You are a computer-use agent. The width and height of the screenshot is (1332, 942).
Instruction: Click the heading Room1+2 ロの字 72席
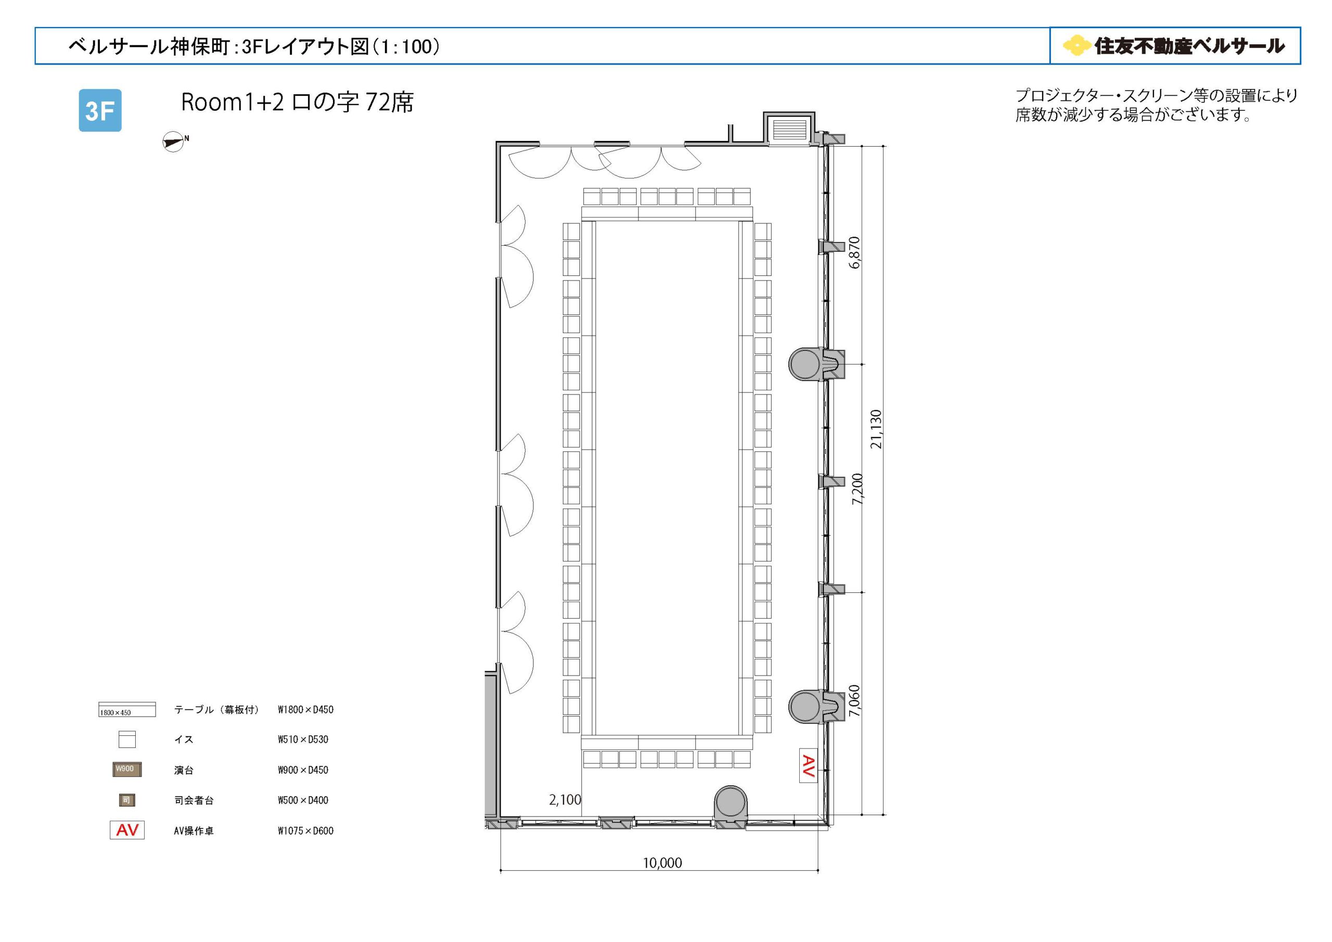point(298,102)
